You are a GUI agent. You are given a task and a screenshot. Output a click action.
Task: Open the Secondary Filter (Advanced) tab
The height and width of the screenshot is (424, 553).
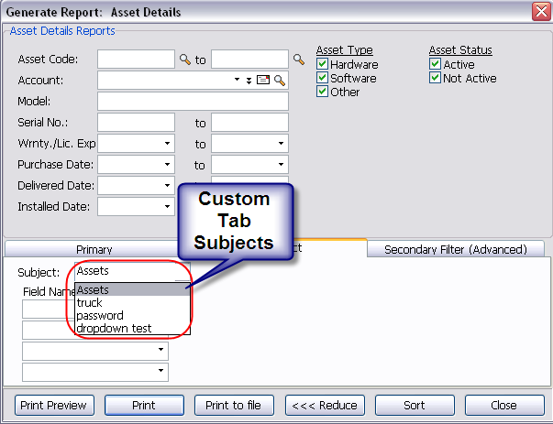point(456,249)
